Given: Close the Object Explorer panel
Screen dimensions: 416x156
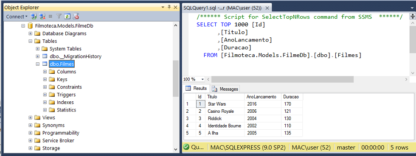Looking at the screenshot, I should (x=175, y=7).
